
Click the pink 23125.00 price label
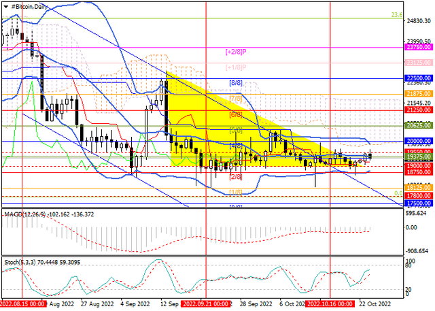coord(419,63)
